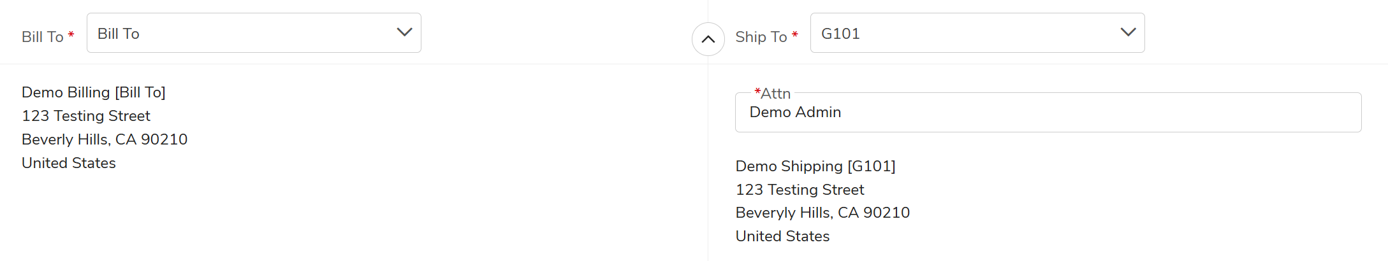Open the Bill To combo box
The image size is (1388, 261).
point(242,33)
